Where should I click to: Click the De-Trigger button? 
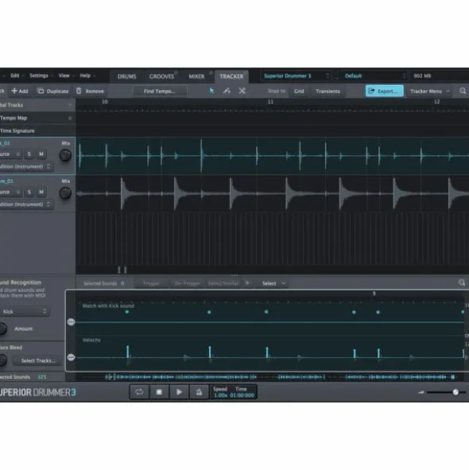point(187,283)
